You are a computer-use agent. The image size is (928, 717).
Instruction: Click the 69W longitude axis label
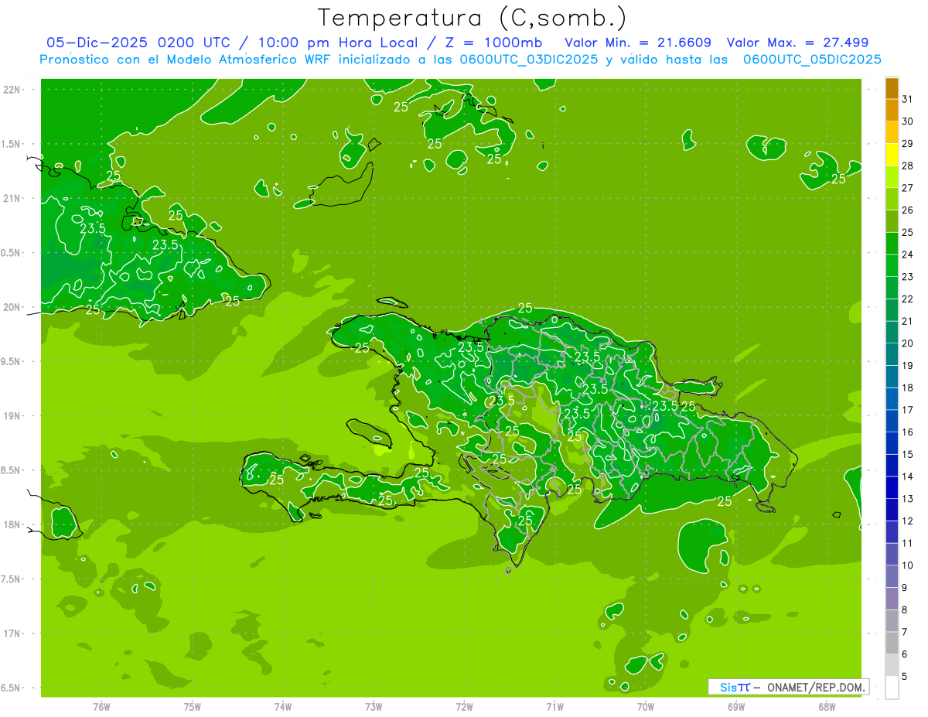pyautogui.click(x=736, y=707)
